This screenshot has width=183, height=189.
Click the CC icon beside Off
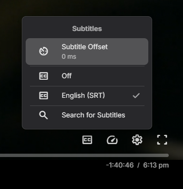click(44, 76)
